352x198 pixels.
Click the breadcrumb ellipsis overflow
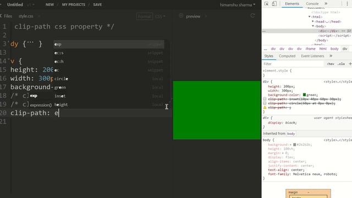266,48
